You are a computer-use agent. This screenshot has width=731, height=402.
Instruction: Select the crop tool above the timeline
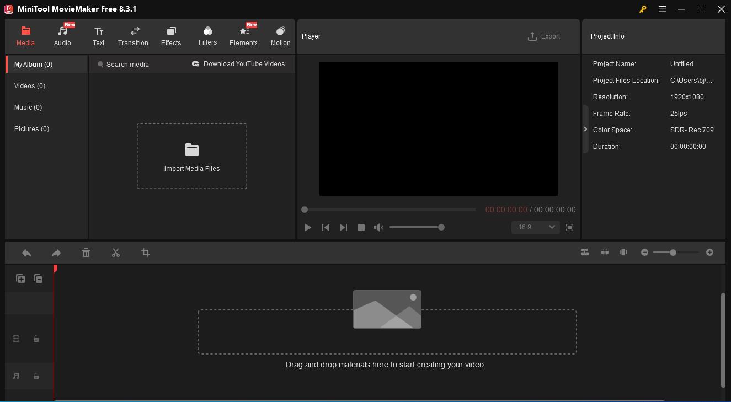click(145, 253)
